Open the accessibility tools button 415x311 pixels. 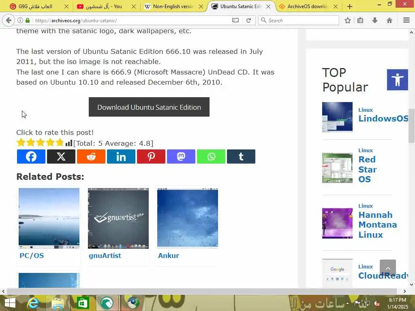tap(397, 80)
